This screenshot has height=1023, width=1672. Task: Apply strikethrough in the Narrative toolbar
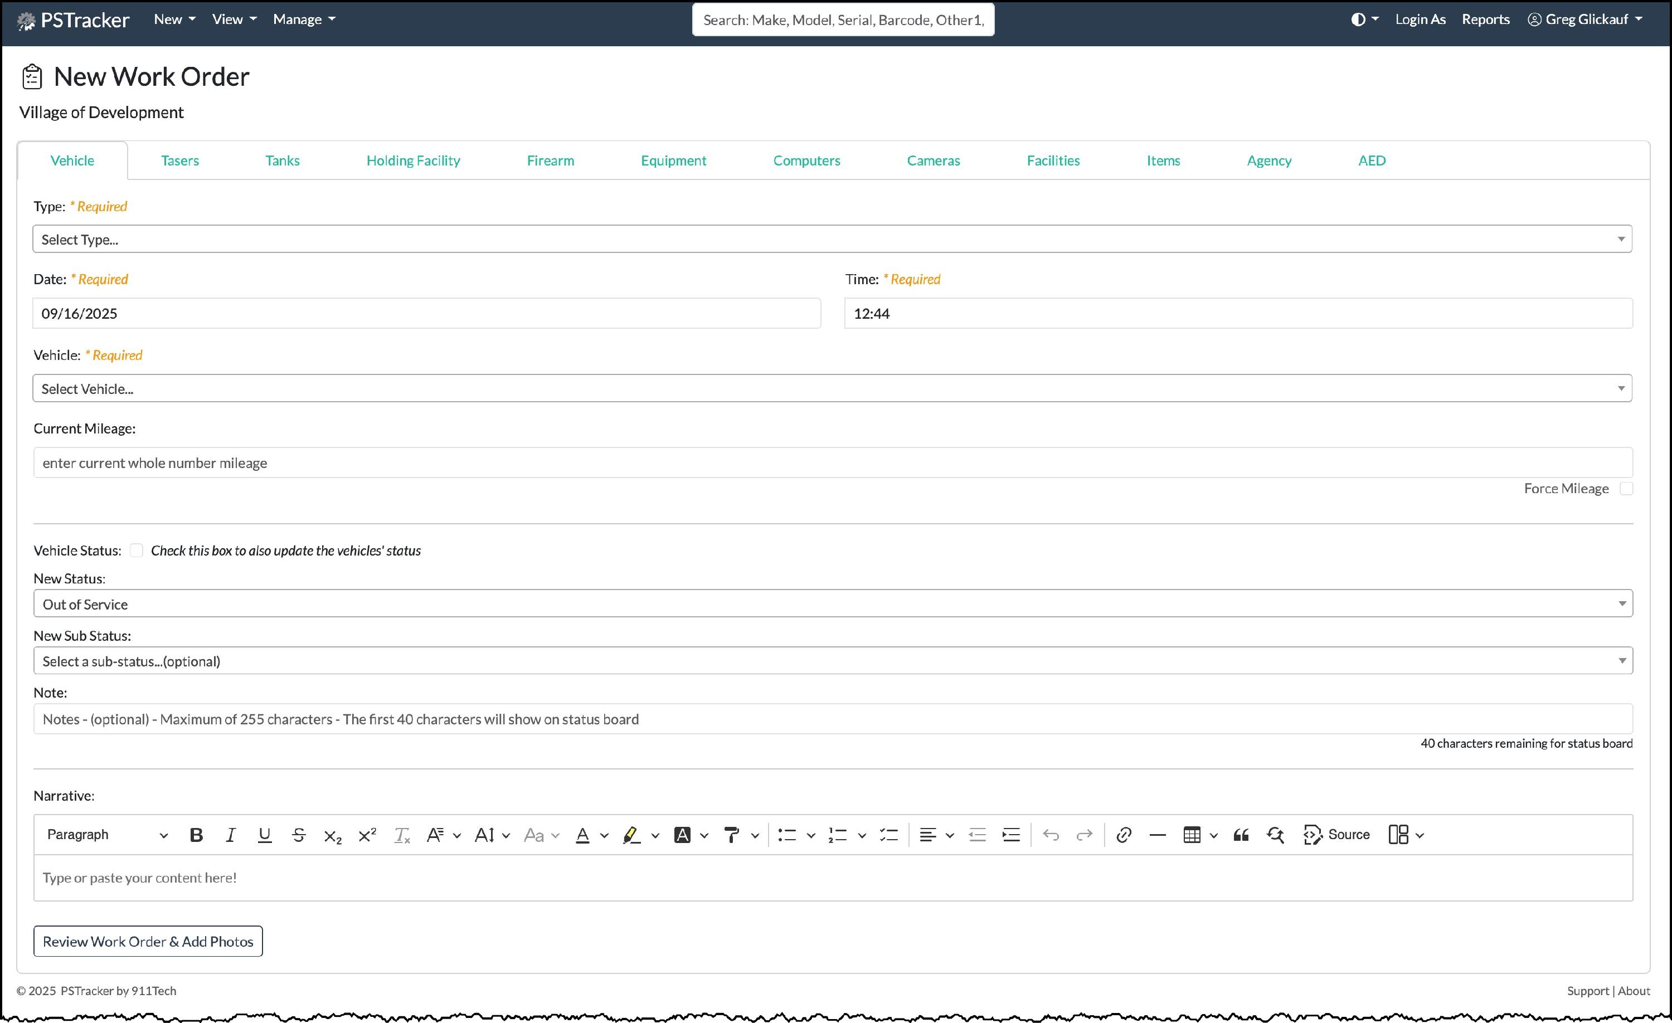click(x=299, y=835)
